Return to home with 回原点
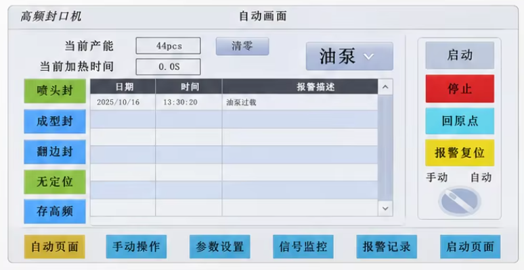 (460, 121)
